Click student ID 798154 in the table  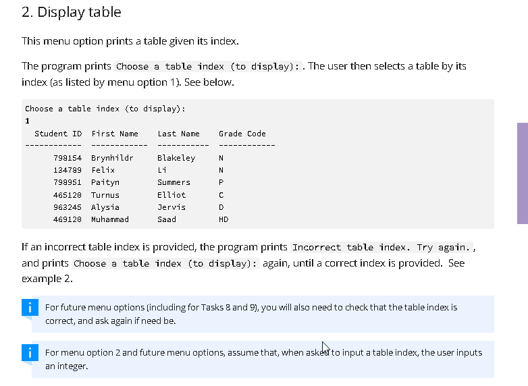[68, 158]
